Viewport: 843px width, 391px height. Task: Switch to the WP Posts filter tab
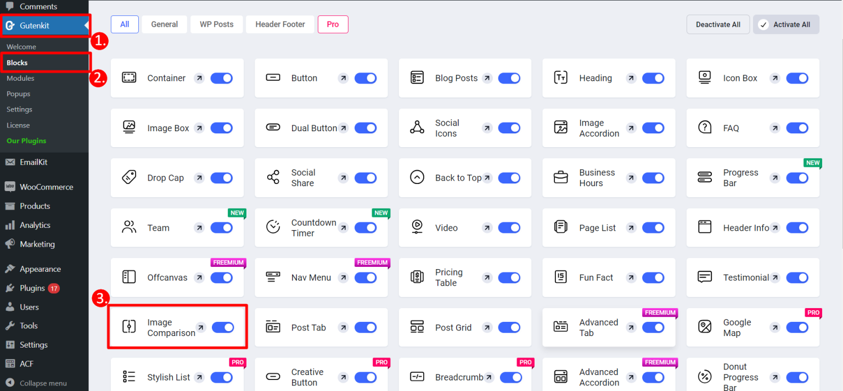coord(216,24)
